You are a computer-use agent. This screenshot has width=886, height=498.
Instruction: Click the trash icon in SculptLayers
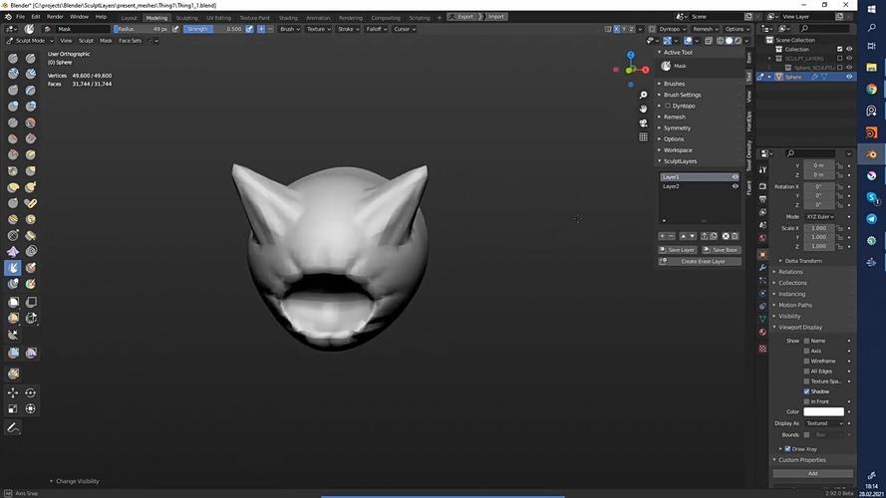pyautogui.click(x=735, y=236)
